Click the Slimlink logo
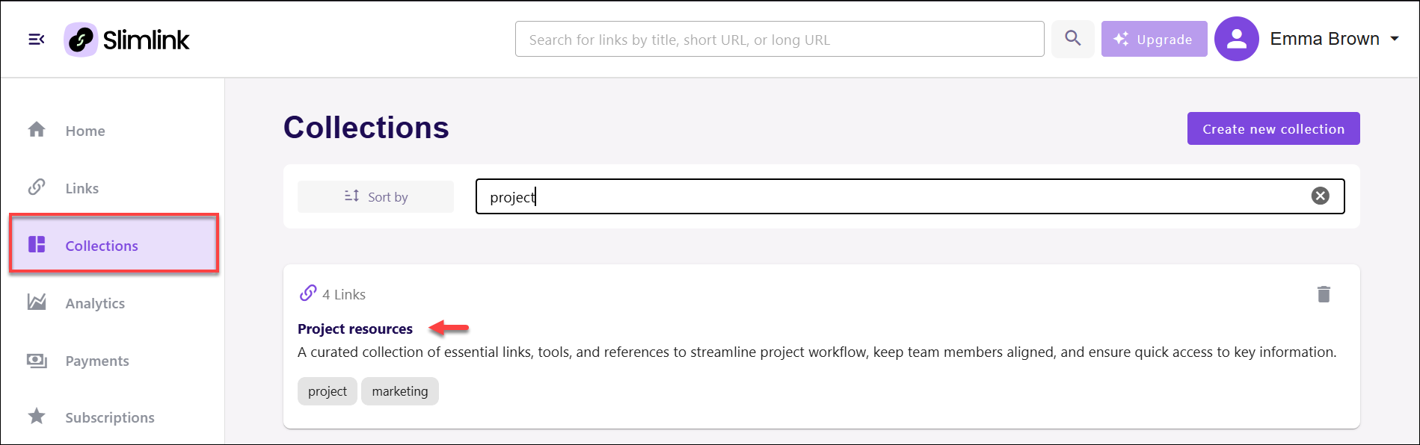1420x445 pixels. pos(126,40)
